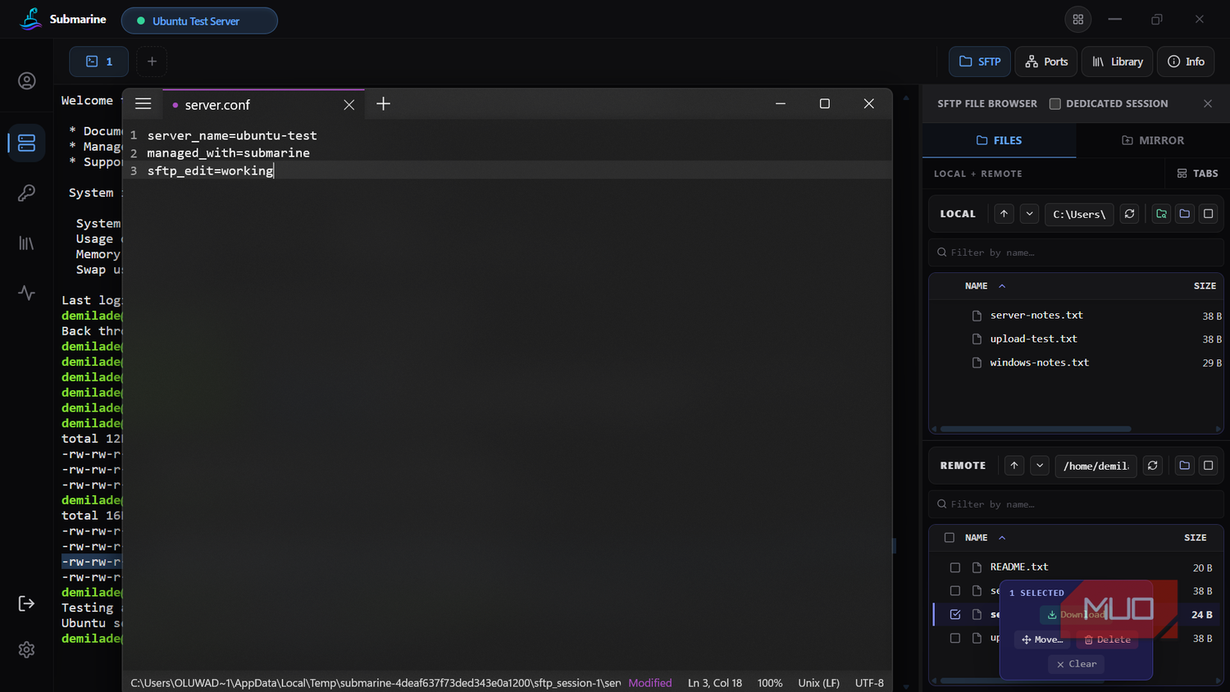1230x692 pixels.
Task: Check the README.txt checkbox
Action: (955, 567)
